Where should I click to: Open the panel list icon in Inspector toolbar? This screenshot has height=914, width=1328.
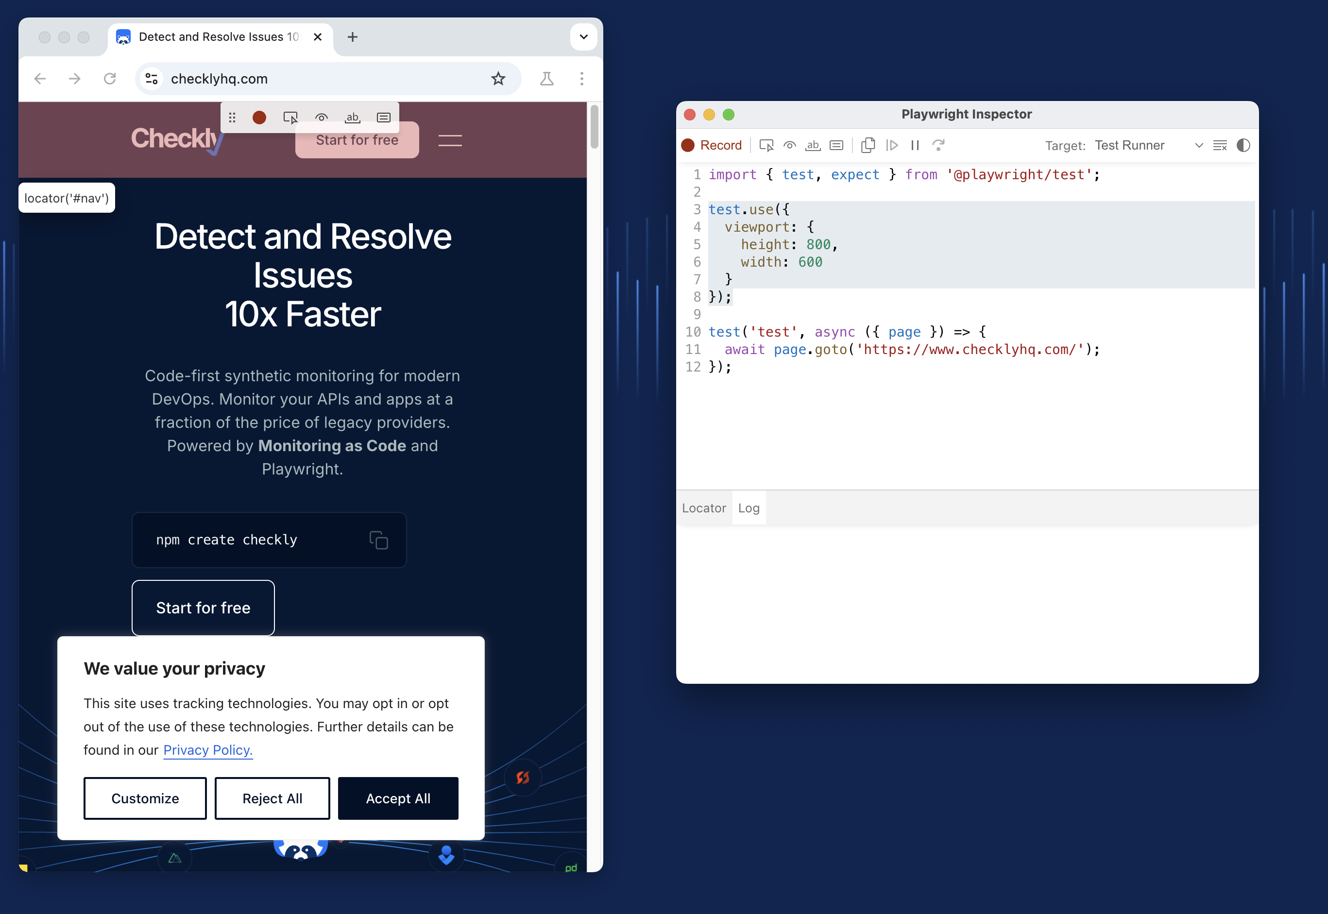pos(1221,145)
